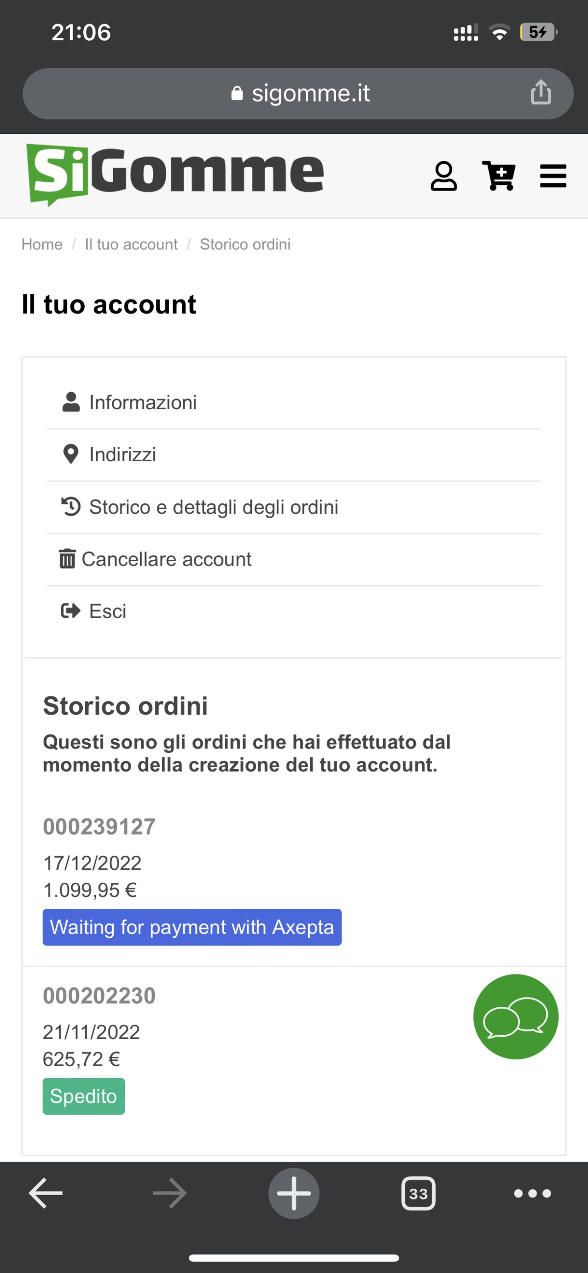Tap the share icon in address bar
The height and width of the screenshot is (1273, 588).
tap(540, 93)
